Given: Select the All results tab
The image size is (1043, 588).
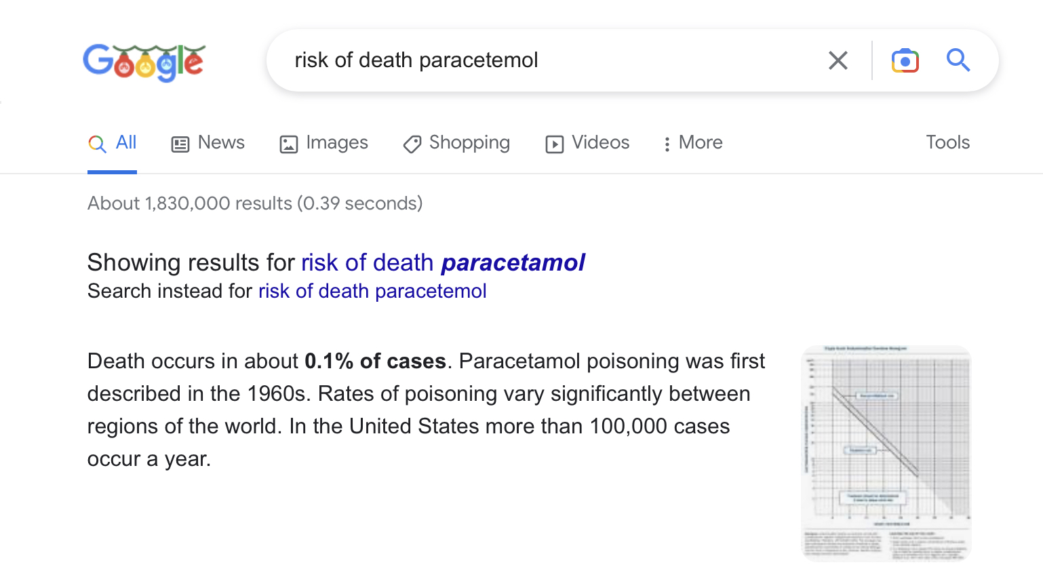Looking at the screenshot, I should pos(126,142).
